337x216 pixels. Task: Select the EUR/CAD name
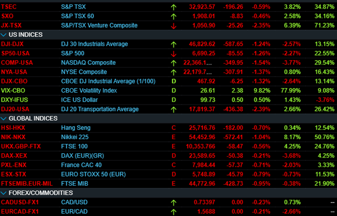pos(75,212)
